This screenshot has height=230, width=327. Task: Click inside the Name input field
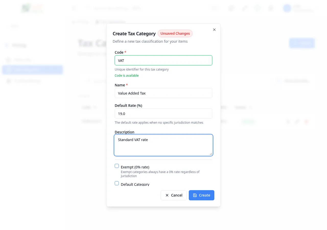[x=163, y=93]
